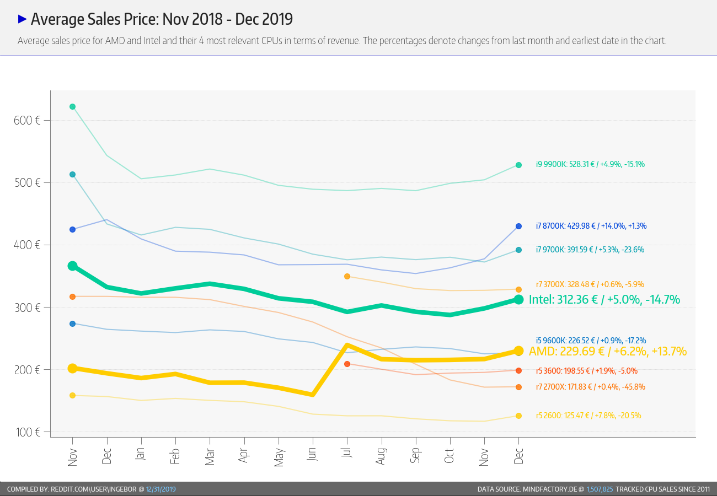Select the r7 3700X July starting dot

click(x=347, y=276)
